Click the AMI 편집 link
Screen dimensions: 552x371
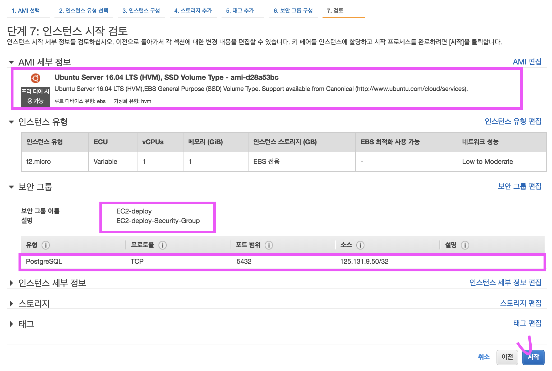click(527, 62)
